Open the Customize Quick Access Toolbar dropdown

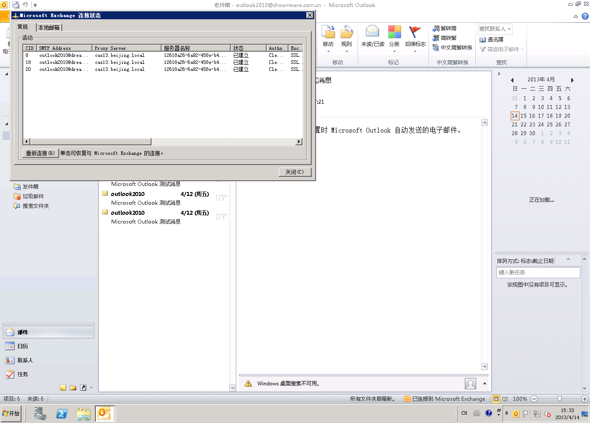pyautogui.click(x=35, y=5)
